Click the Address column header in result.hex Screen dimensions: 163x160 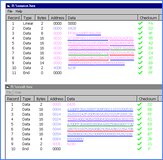pyautogui.click(x=57, y=99)
